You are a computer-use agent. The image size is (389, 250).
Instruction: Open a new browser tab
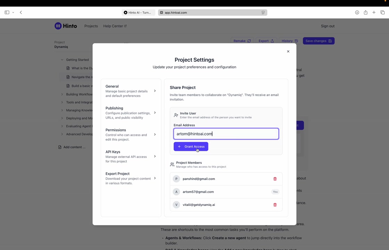click(374, 12)
